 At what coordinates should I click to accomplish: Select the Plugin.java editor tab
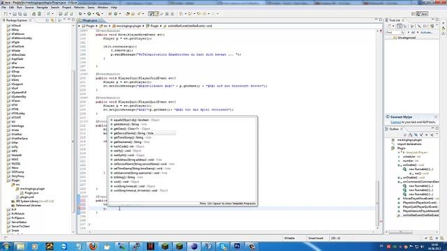tap(90, 20)
